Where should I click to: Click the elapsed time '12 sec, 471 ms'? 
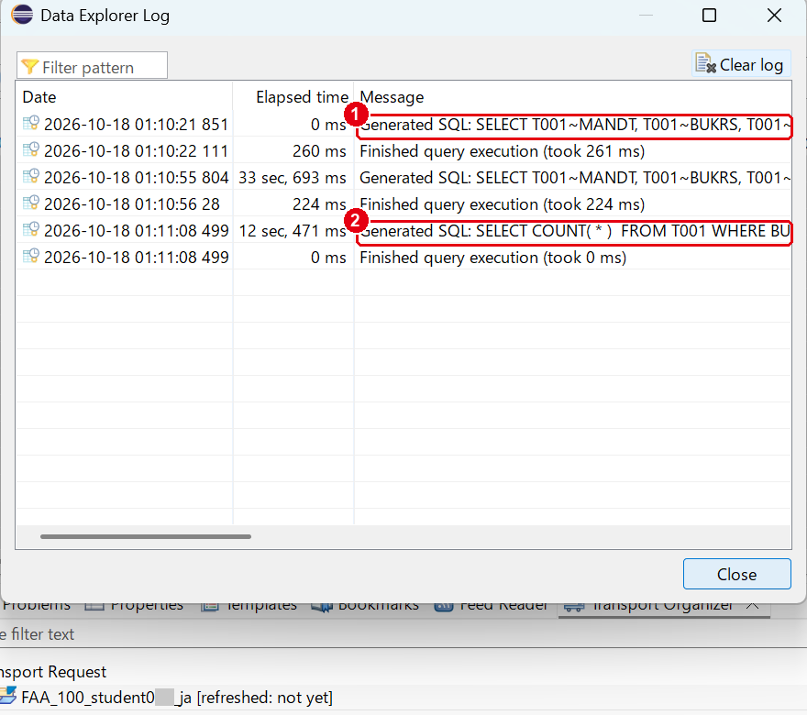point(293,231)
